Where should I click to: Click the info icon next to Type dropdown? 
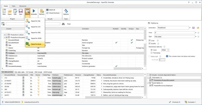199,37
